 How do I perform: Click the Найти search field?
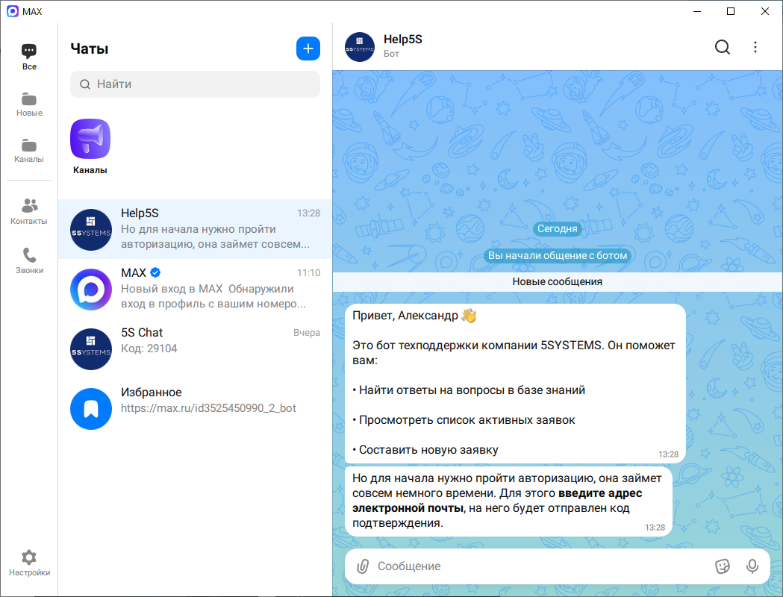pos(196,84)
